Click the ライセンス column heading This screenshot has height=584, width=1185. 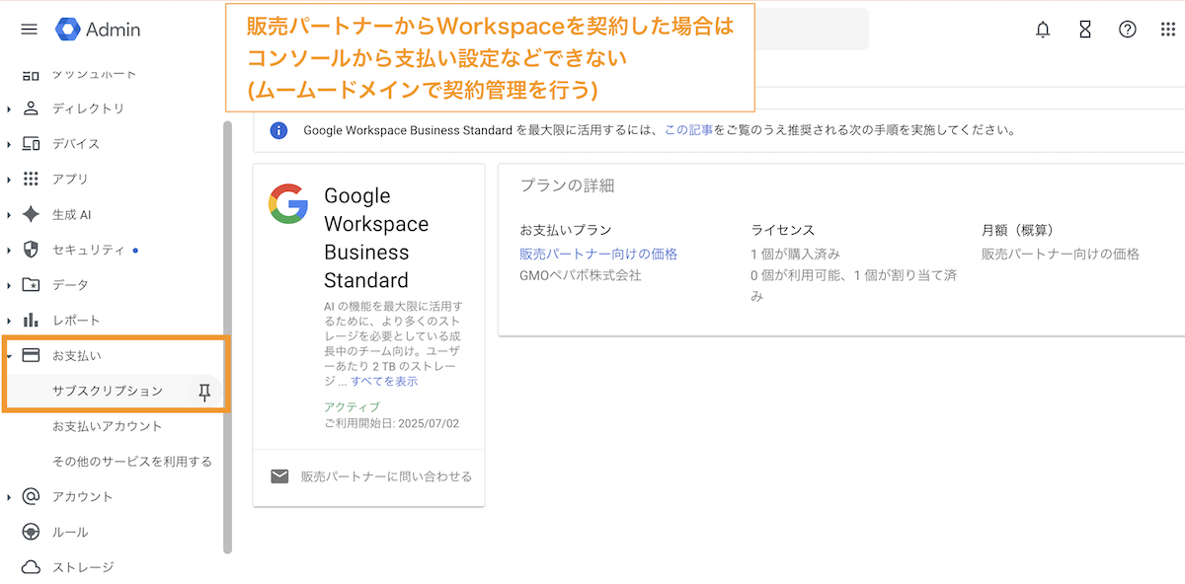pos(783,230)
